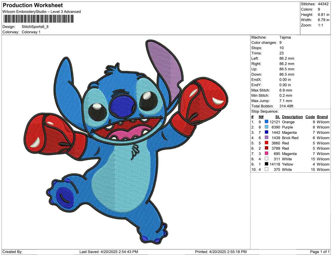This screenshot has height=255, width=332.
Task: Select the dark red swatch for stop 6
Action: pos(266,148)
